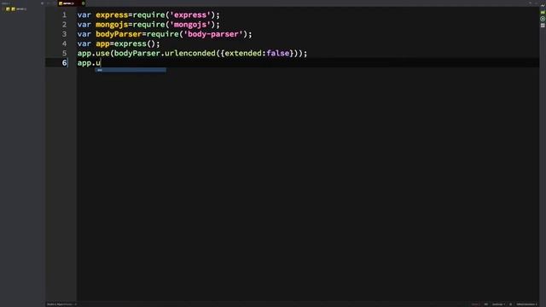
Task: Click the red lint status indicator
Action: point(475,304)
